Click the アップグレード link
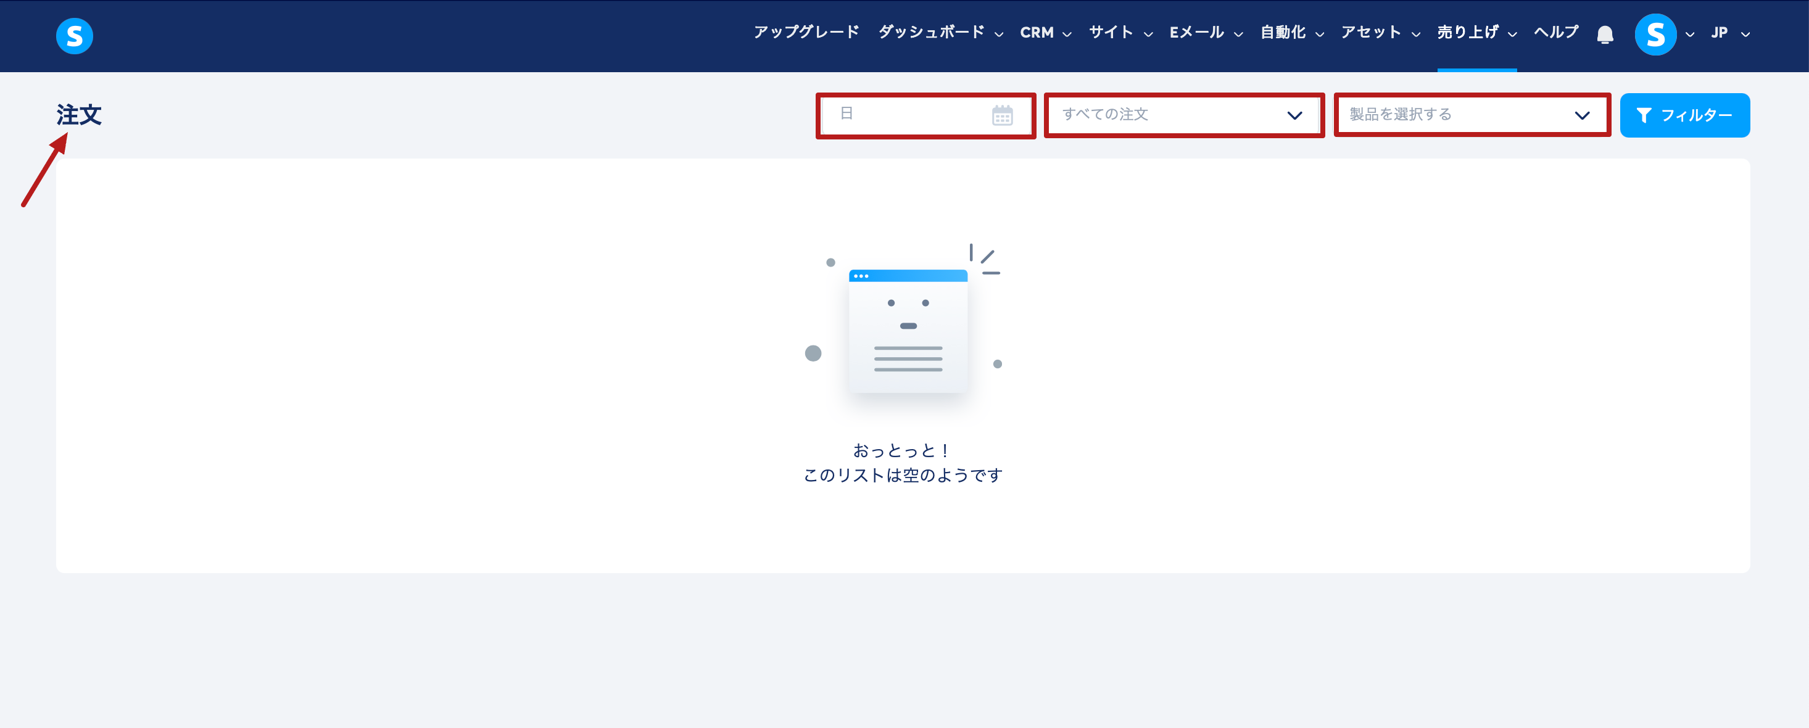The image size is (1809, 728). click(x=806, y=33)
